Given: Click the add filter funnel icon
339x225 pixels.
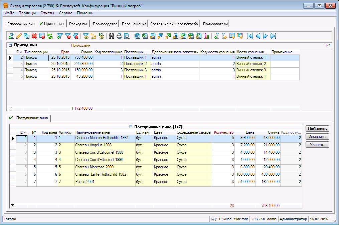Looking at the screenshot, I should [x=60, y=36].
